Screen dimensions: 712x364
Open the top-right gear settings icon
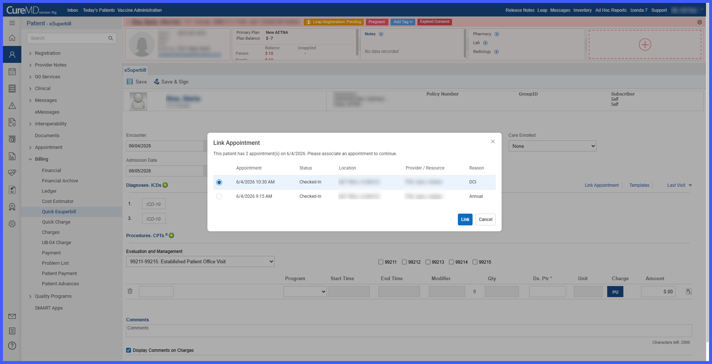pos(699,22)
